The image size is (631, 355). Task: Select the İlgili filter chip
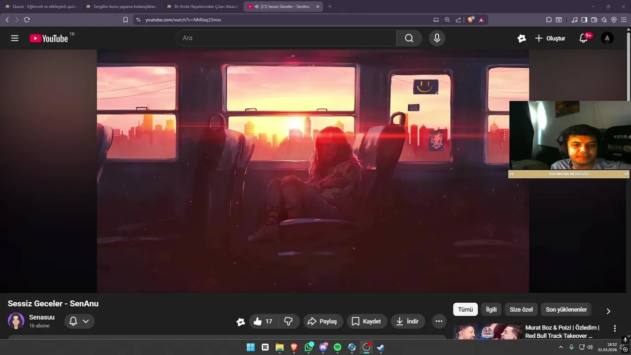point(491,310)
